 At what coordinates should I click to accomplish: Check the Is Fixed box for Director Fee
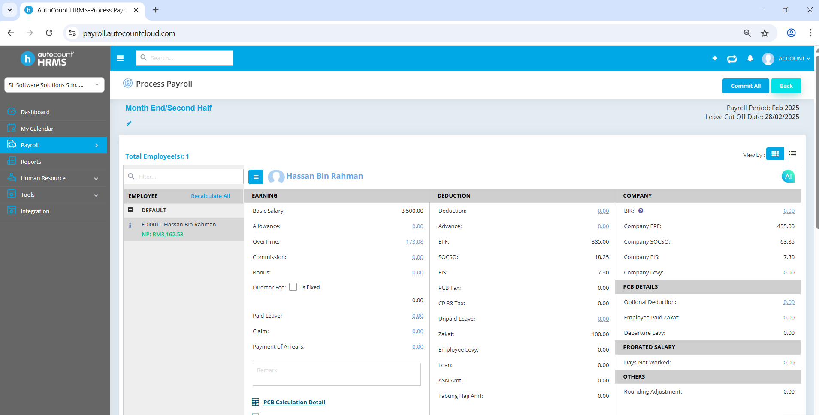click(x=293, y=286)
